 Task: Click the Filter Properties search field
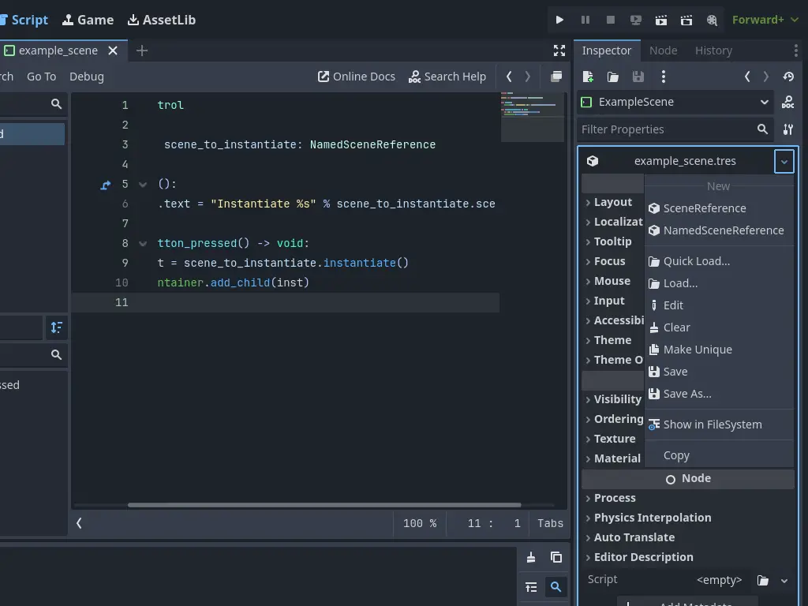[665, 129]
